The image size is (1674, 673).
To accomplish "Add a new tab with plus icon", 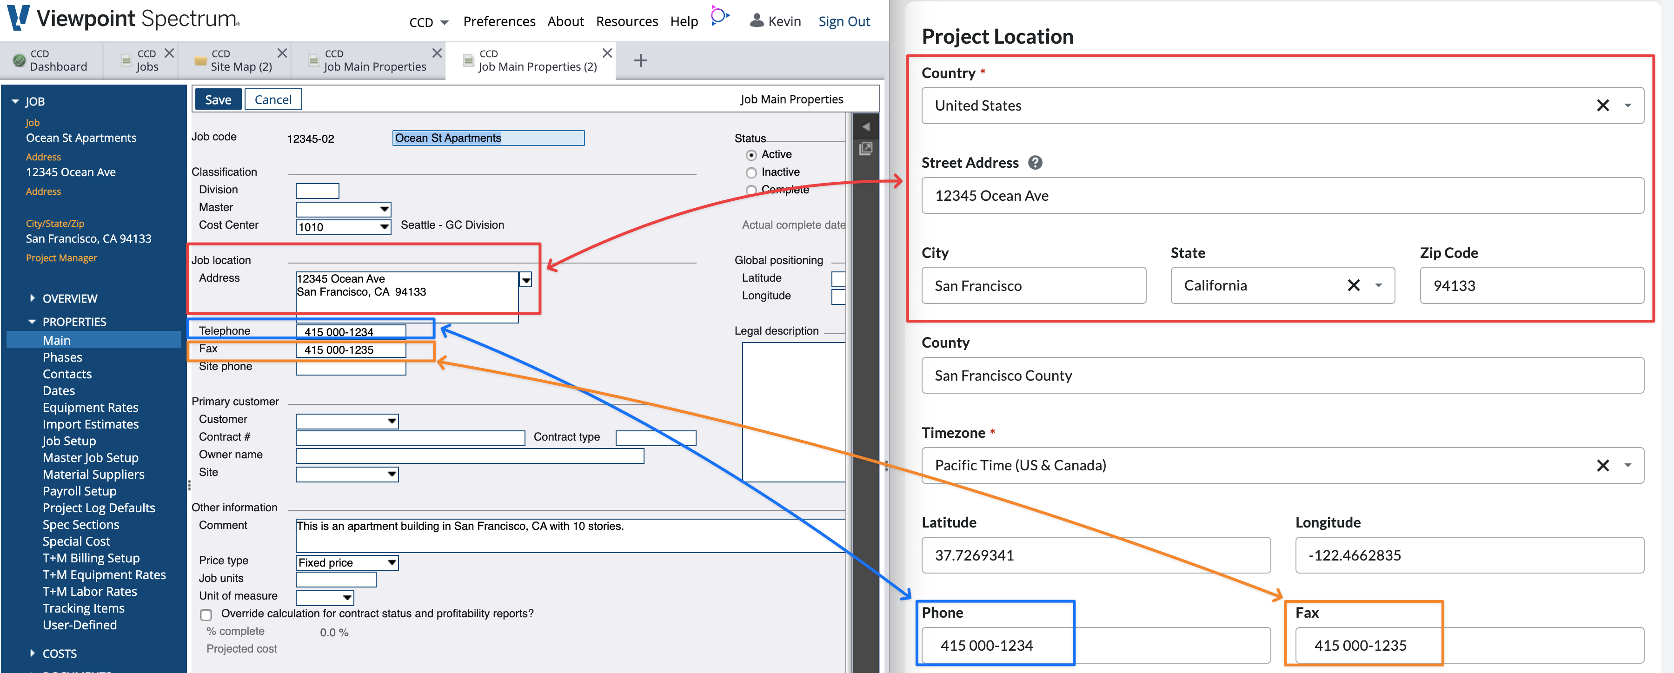I will (x=640, y=60).
